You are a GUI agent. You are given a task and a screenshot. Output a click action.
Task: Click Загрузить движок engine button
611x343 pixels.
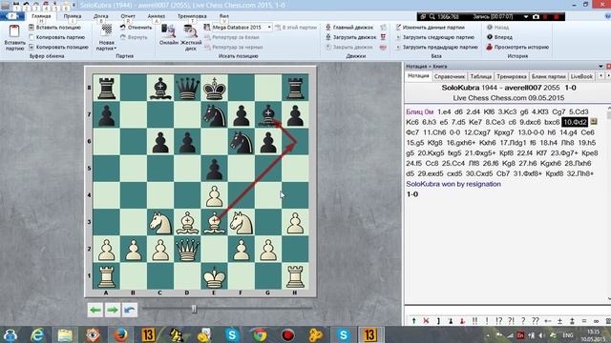tap(350, 37)
